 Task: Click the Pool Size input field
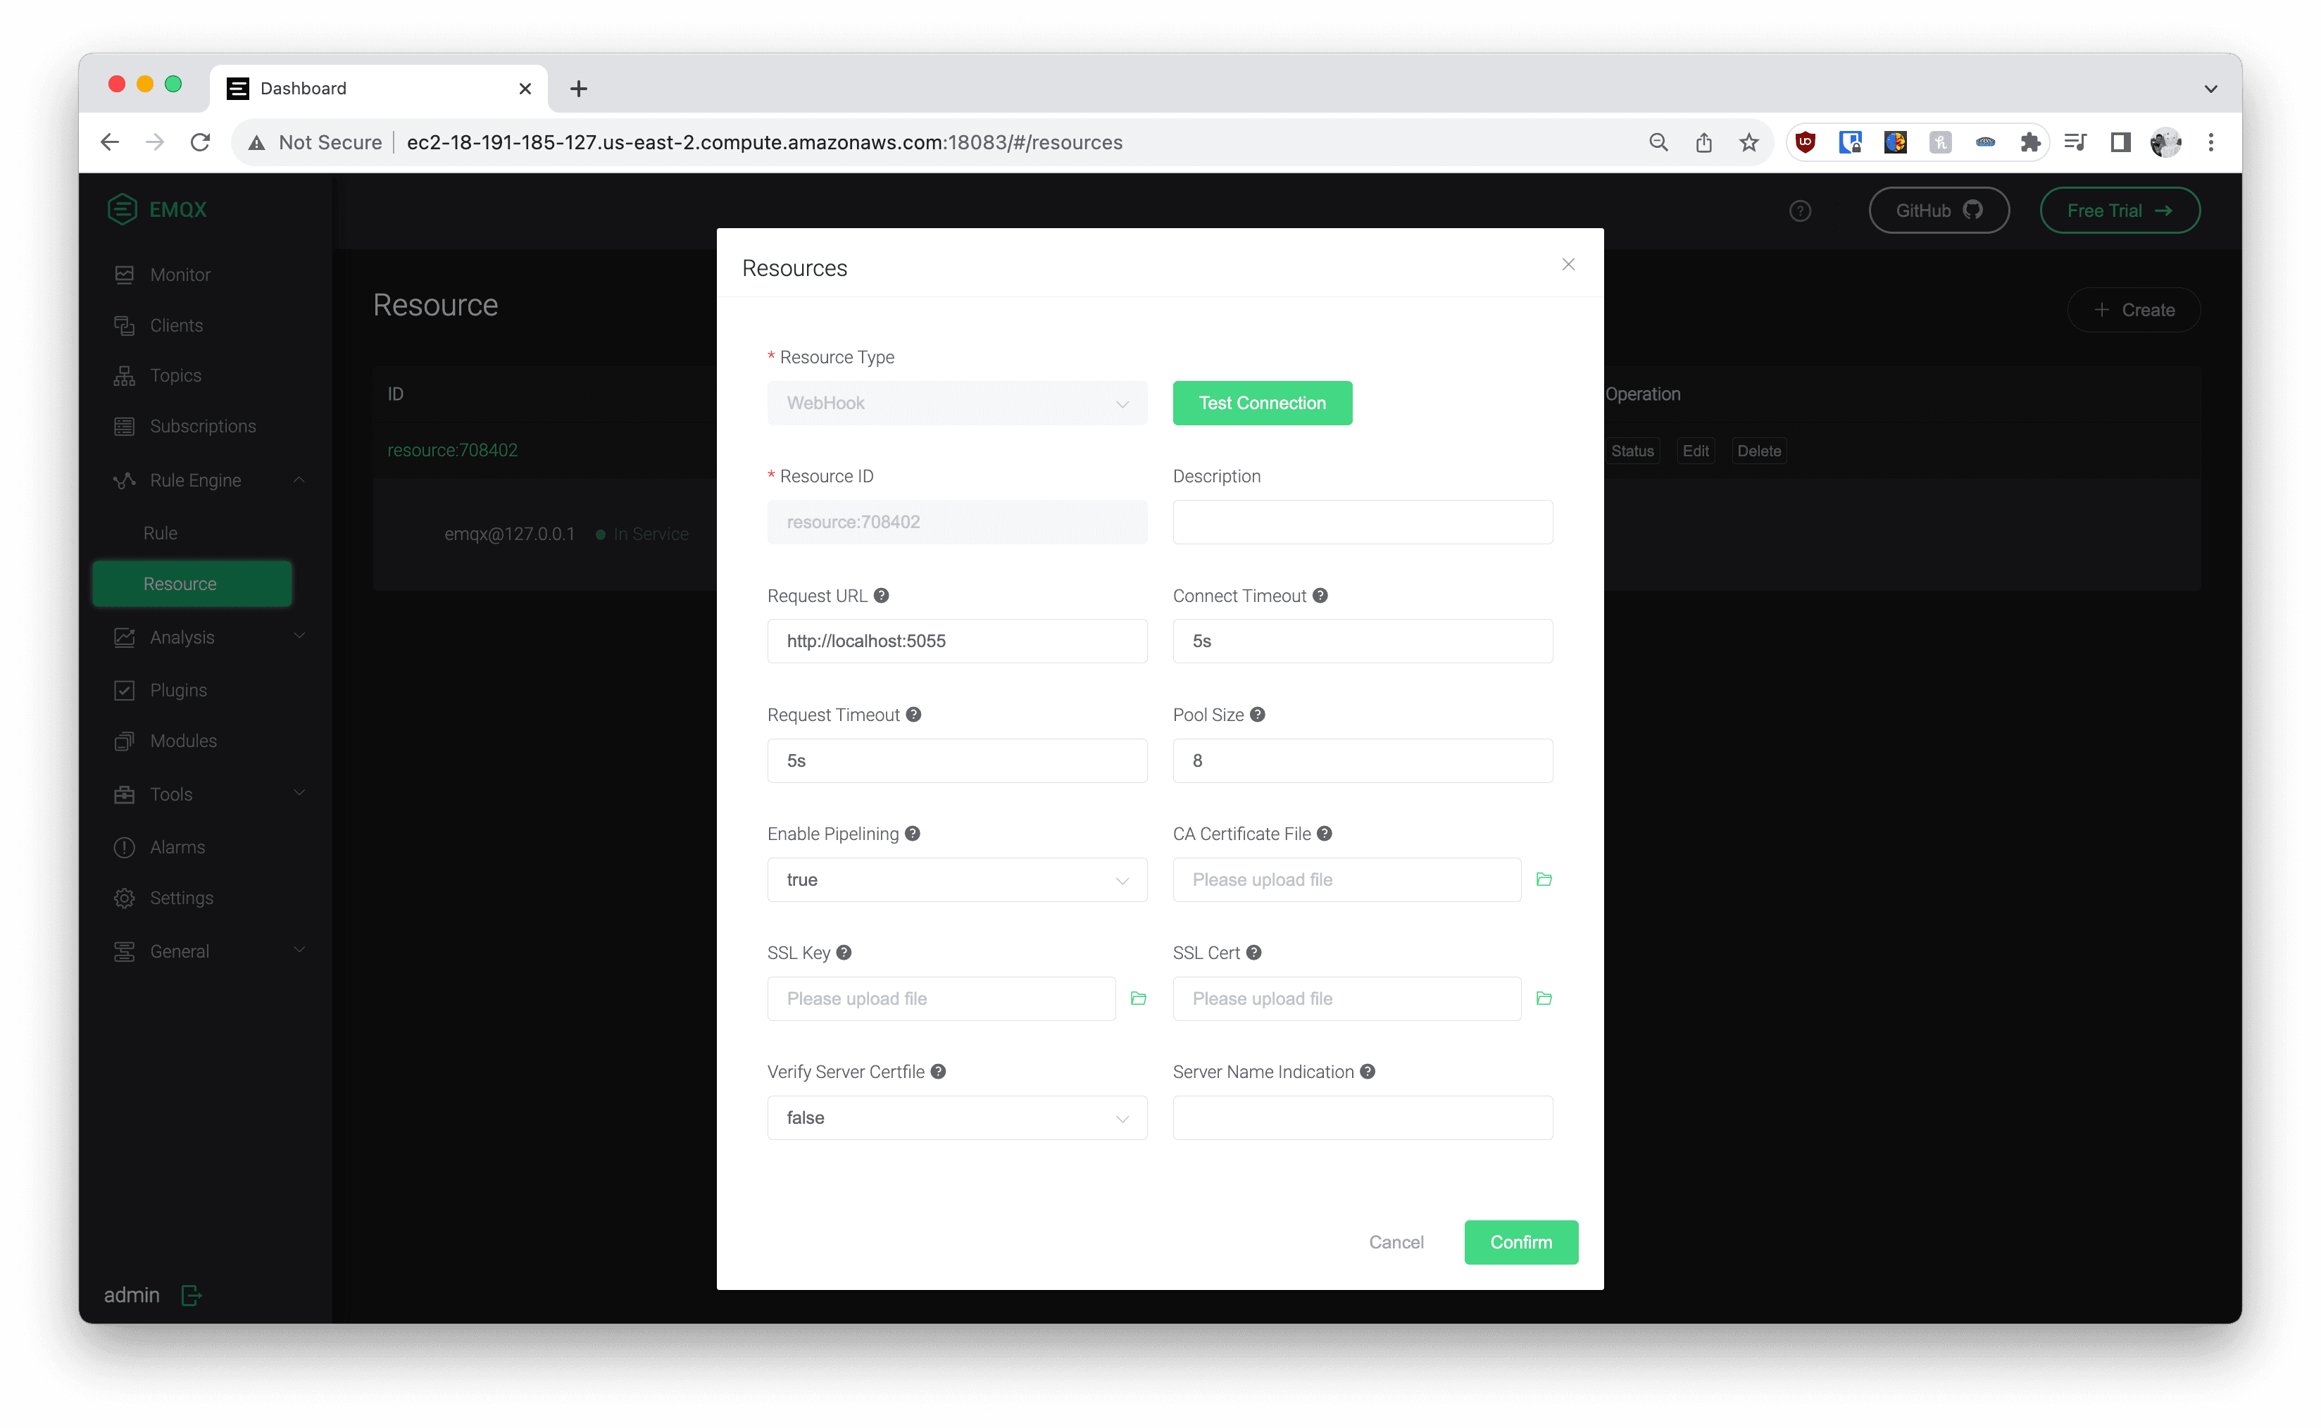(x=1362, y=760)
